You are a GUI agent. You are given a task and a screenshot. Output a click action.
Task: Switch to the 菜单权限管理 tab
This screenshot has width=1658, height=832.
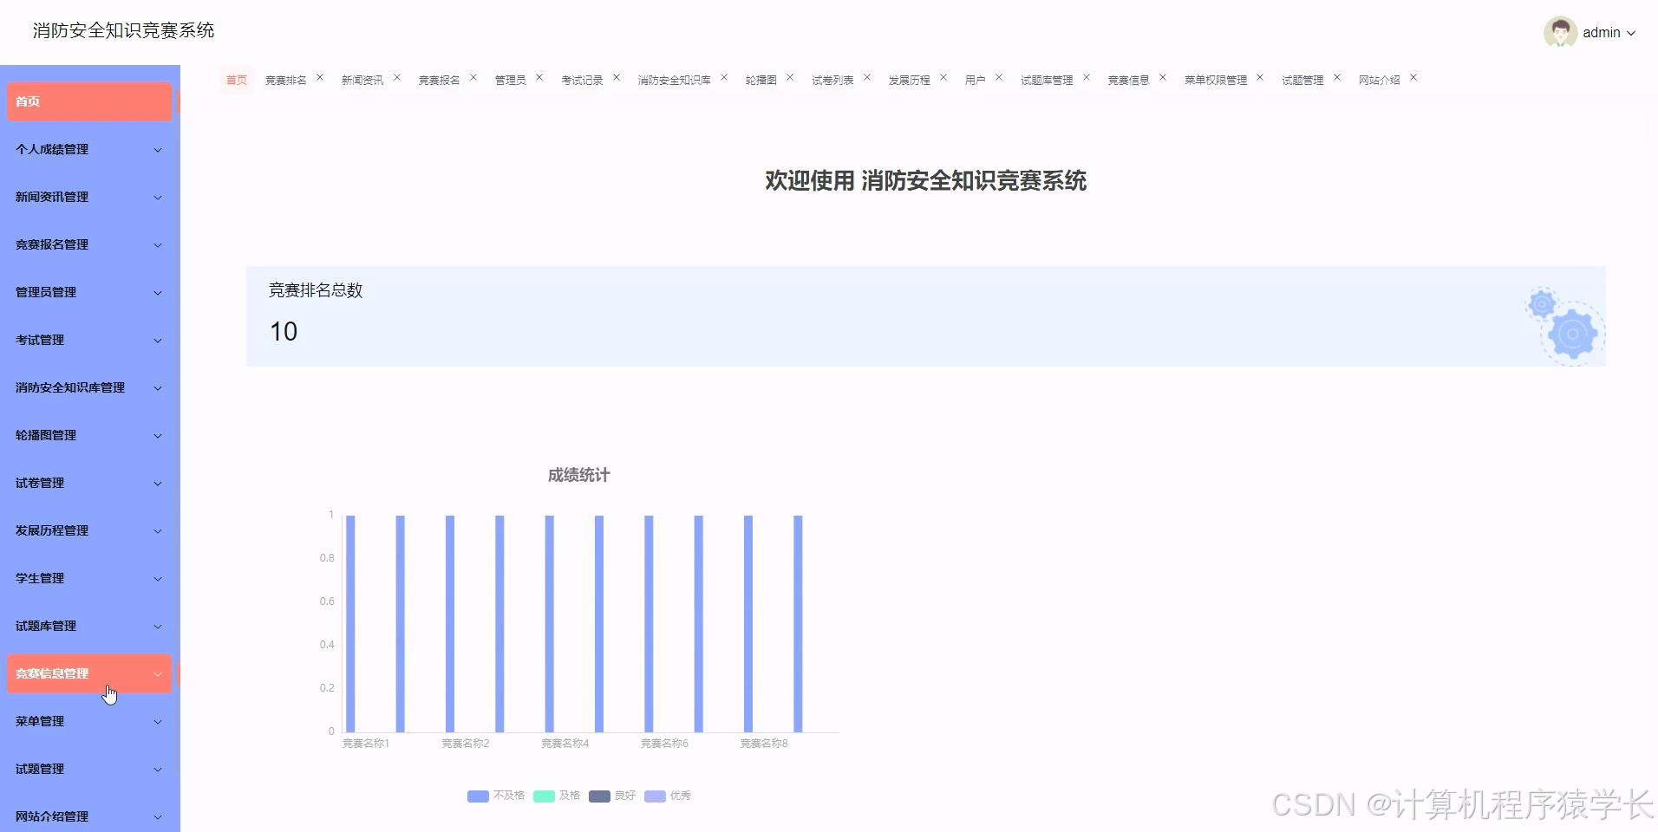click(1216, 80)
